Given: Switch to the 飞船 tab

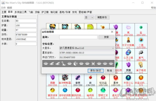Looking at the screenshot, I should [x=31, y=12].
